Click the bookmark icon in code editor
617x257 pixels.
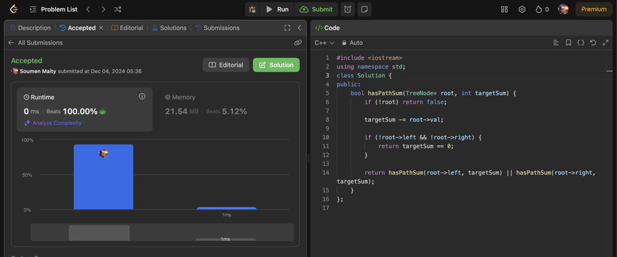coord(568,43)
